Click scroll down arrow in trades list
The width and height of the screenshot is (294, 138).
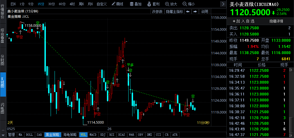coord(291,135)
